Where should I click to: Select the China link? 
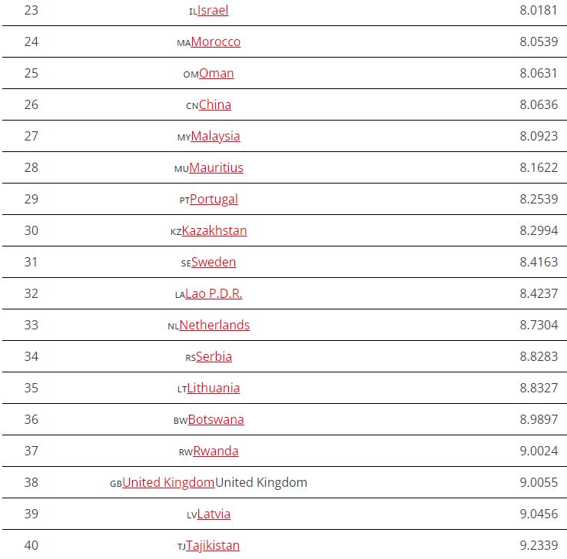[214, 104]
